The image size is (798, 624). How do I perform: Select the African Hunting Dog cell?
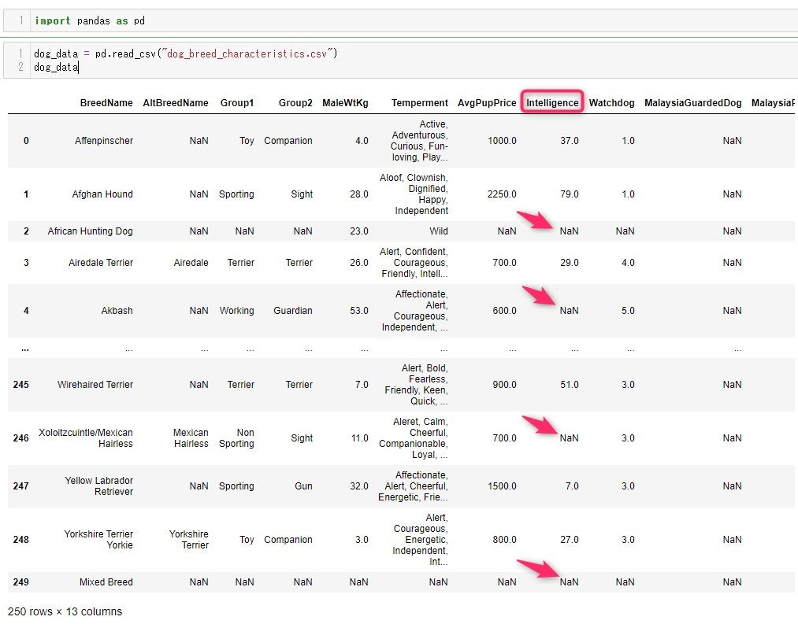(x=90, y=231)
